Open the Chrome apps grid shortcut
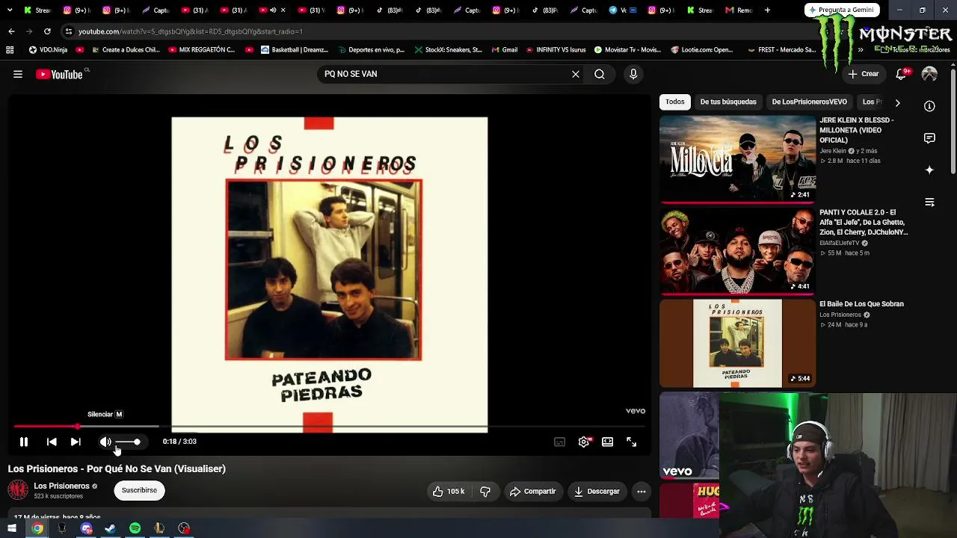Image resolution: width=957 pixels, height=538 pixels. point(10,50)
